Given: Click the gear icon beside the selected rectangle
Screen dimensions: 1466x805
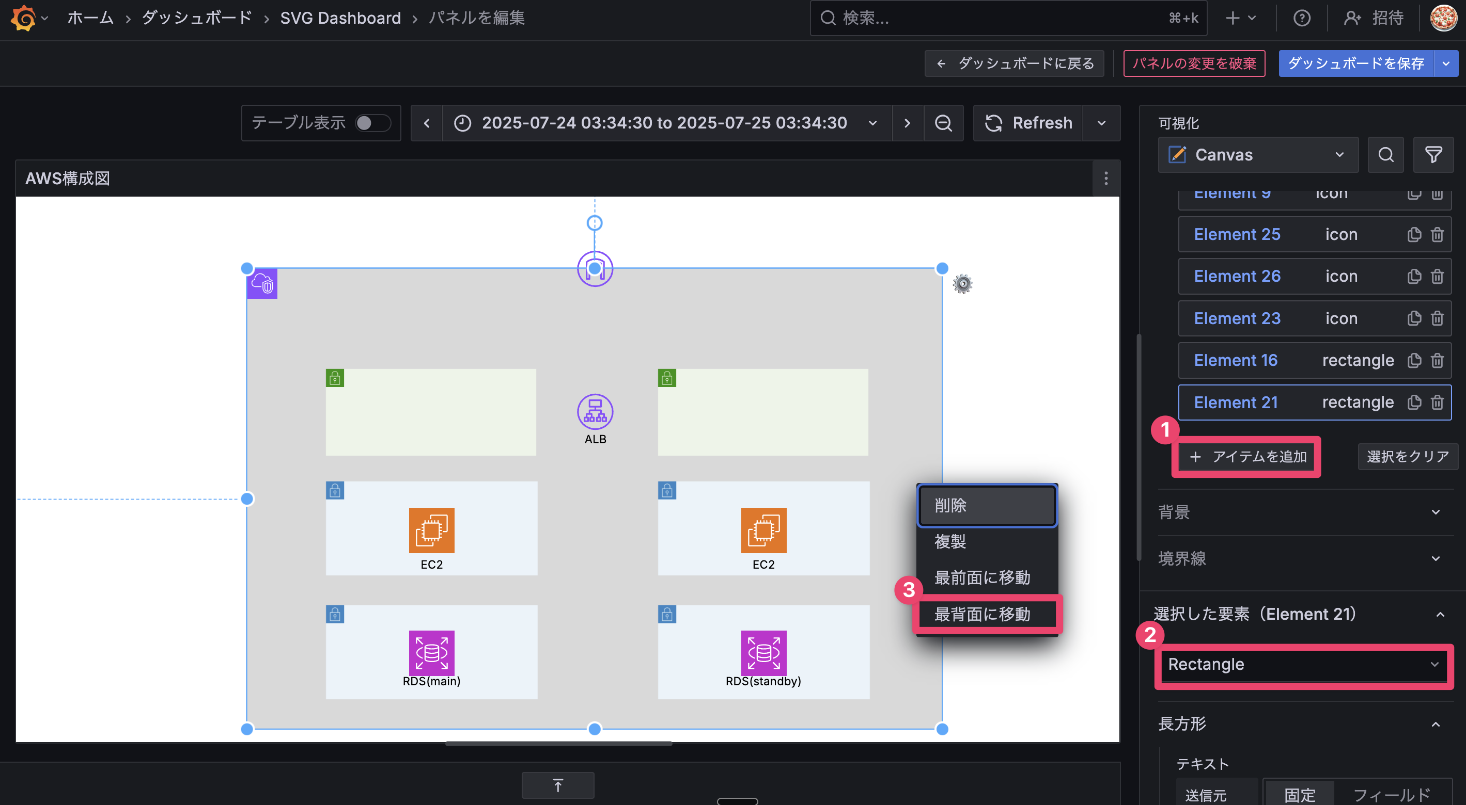Looking at the screenshot, I should pyautogui.click(x=962, y=283).
